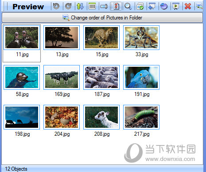This screenshot has height=172, width=206.
Task: Click the file name label 169.jpg
Action: [x=62, y=94]
